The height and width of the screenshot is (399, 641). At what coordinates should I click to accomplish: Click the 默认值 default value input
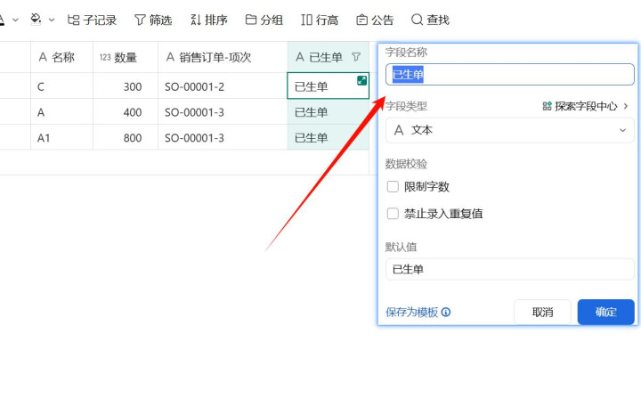coord(510,269)
